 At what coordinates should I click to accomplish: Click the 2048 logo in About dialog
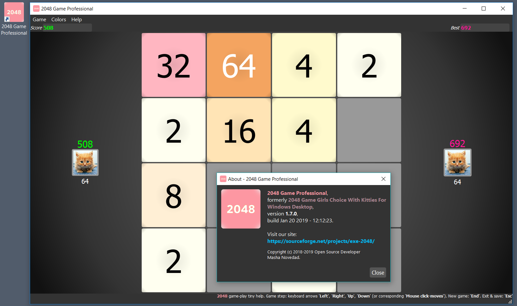[241, 209]
